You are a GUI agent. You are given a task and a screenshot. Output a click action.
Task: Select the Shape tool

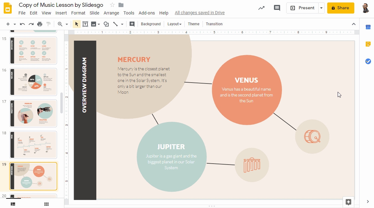click(106, 24)
